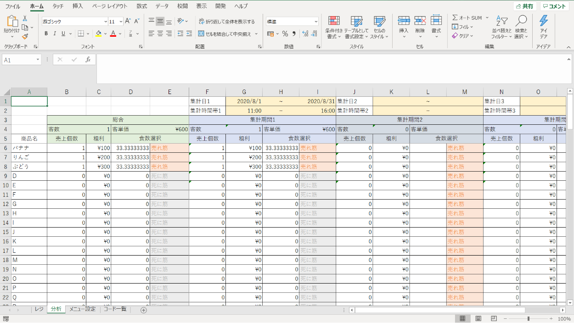Image resolution: width=574 pixels, height=323 pixels.
Task: Open the font name dropdown 游ゴシック
Action: coord(74,21)
